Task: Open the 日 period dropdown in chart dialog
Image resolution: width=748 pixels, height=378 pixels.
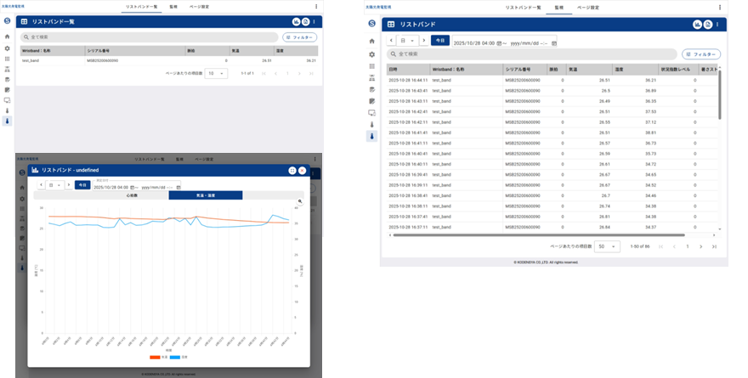Action: tap(54, 184)
